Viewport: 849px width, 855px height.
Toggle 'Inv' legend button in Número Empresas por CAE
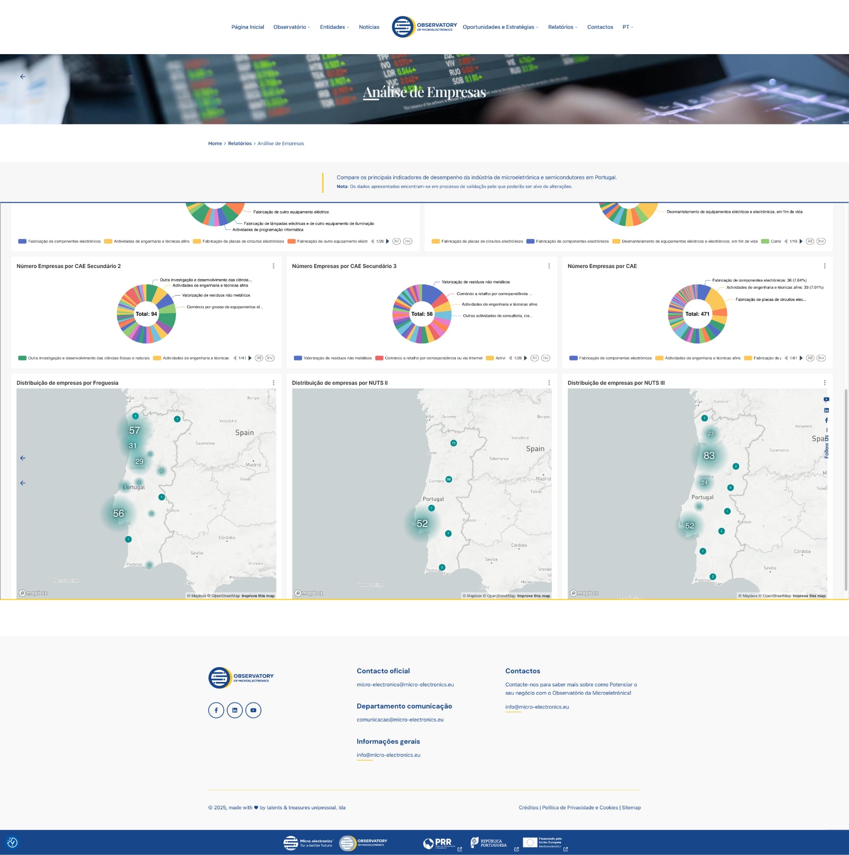click(x=821, y=358)
